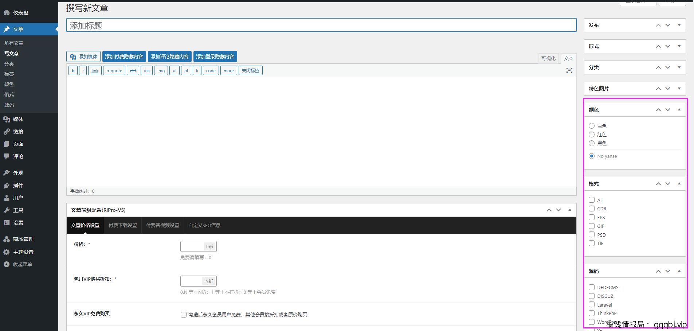694x331 pixels.
Task: Switch to the 可视化 editor tab
Action: 548,58
